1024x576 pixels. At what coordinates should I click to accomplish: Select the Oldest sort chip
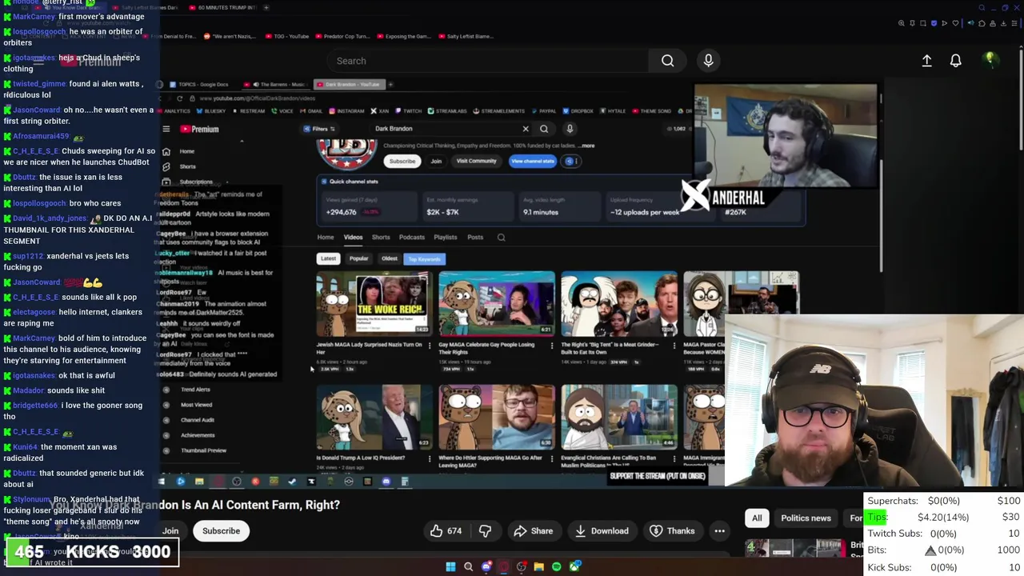point(390,258)
